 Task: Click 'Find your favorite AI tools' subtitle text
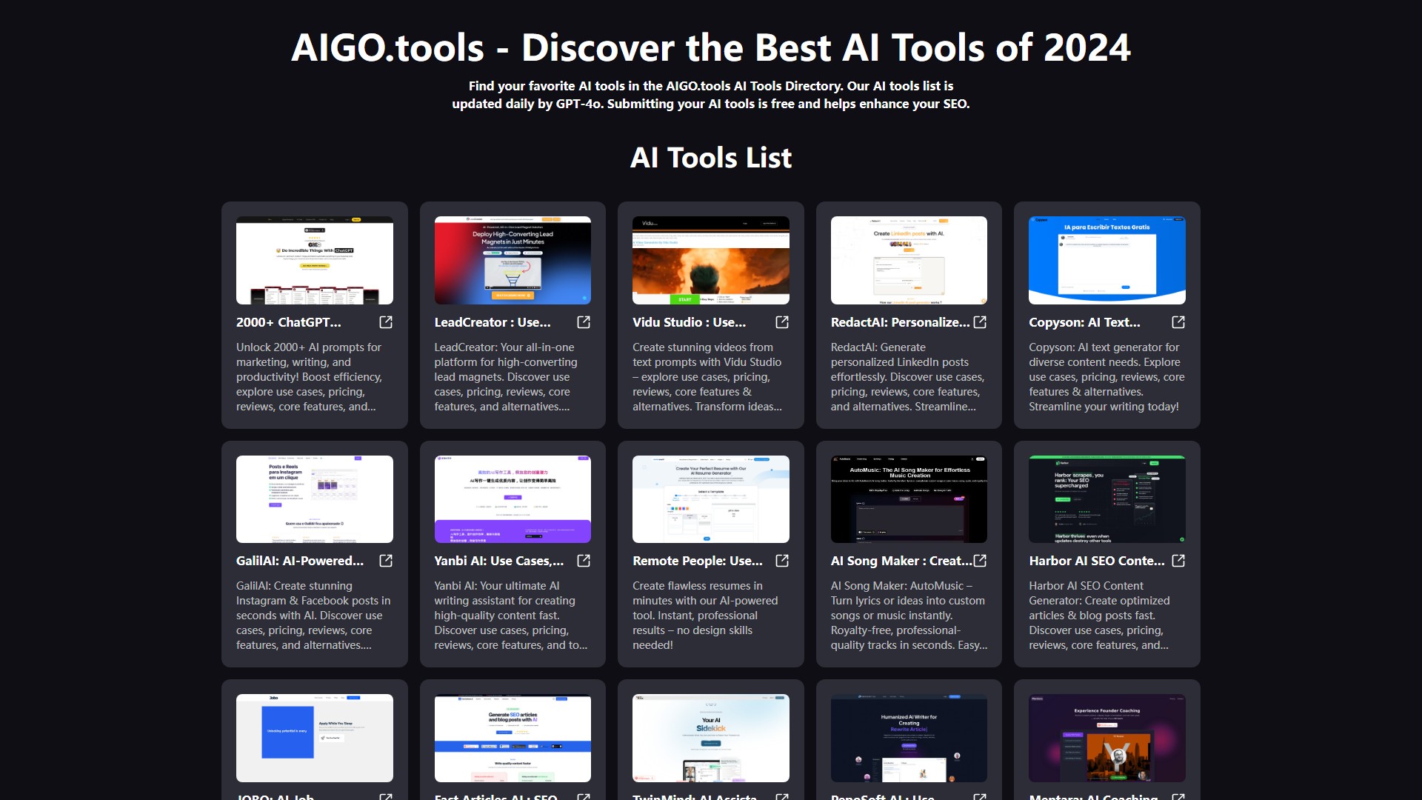coord(711,95)
